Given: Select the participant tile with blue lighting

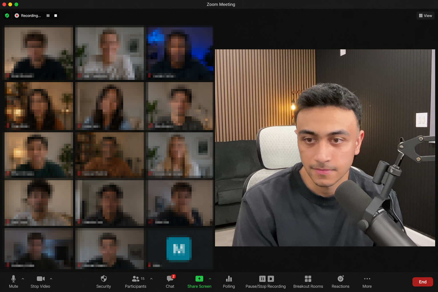Looking at the screenshot, I should pos(180,53).
